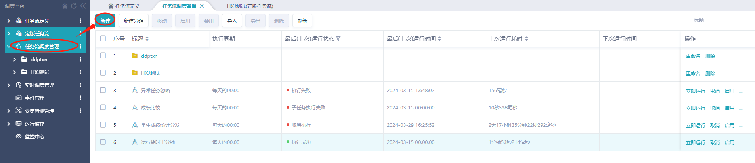Sort by 标题 column arrows

147,39
